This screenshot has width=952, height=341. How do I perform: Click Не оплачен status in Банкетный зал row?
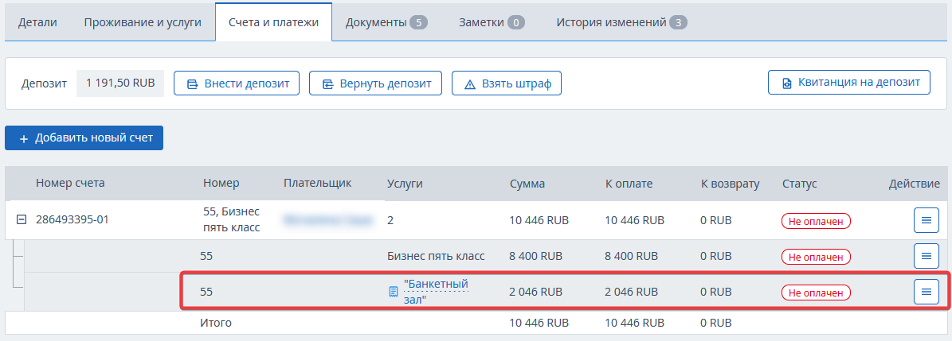click(816, 293)
